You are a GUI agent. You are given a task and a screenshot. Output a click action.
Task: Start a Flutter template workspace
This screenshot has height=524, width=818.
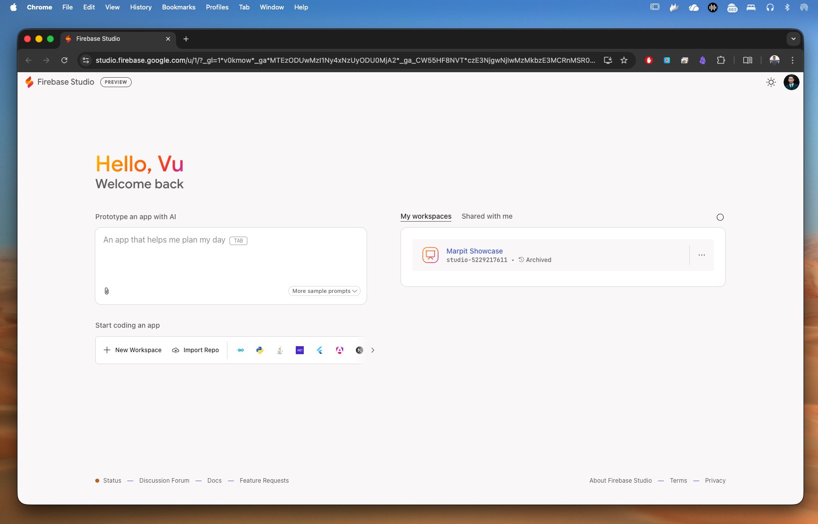[x=320, y=350]
